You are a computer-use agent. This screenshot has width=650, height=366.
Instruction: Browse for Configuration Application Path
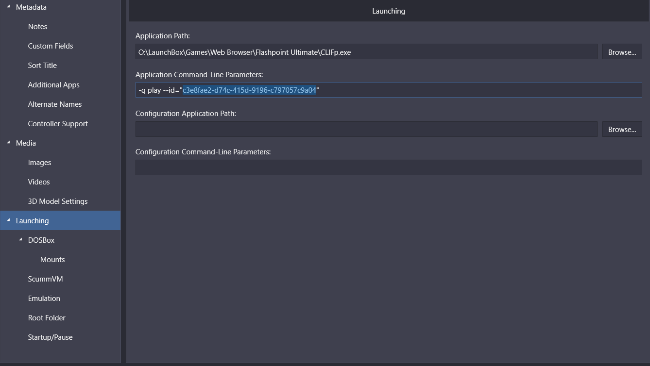pyautogui.click(x=622, y=130)
